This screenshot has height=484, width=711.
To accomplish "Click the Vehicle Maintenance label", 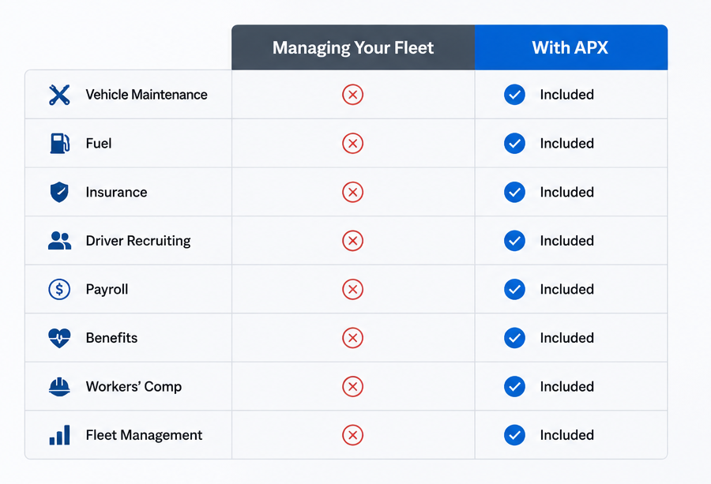I will (146, 95).
